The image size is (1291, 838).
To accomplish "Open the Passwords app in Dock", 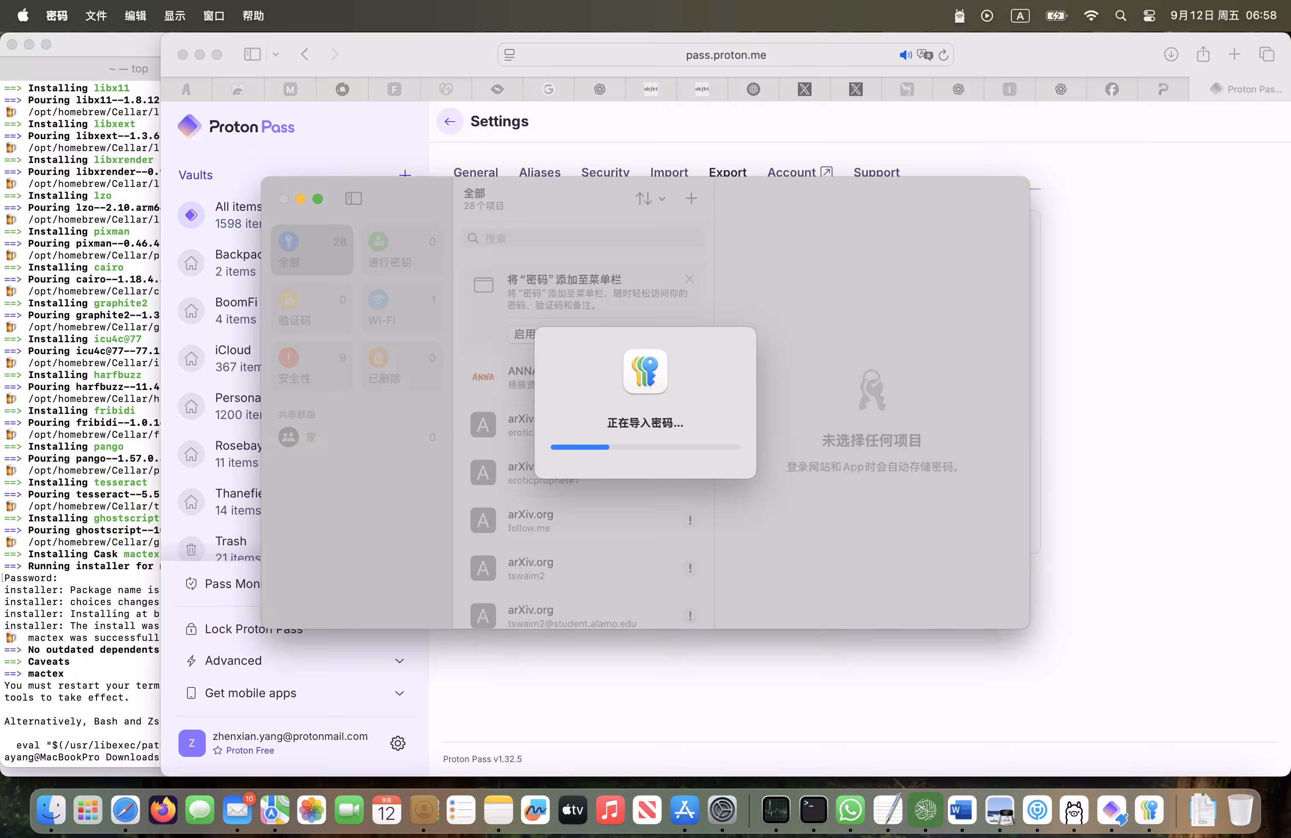I will pos(1149,810).
